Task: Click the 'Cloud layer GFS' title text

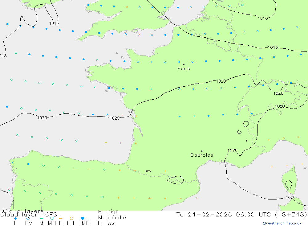Action: tap(29, 215)
